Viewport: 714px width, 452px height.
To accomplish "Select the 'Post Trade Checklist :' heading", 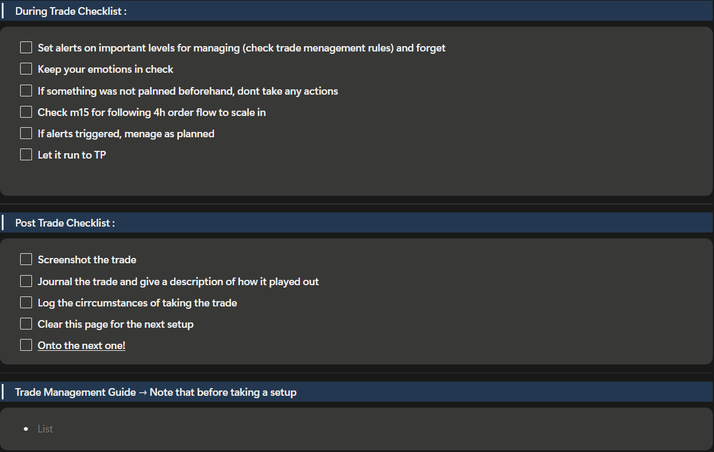I will pyautogui.click(x=65, y=223).
